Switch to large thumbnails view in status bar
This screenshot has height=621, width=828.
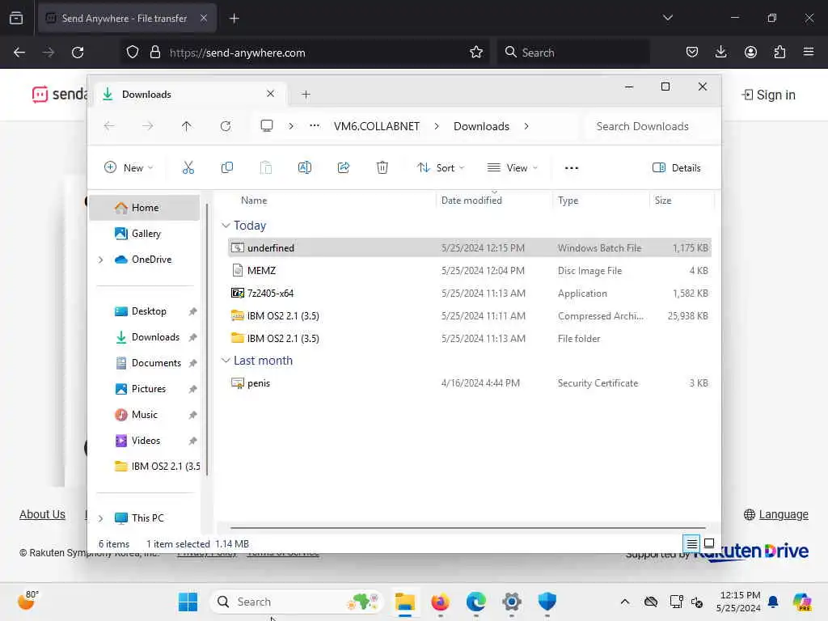pos(709,543)
